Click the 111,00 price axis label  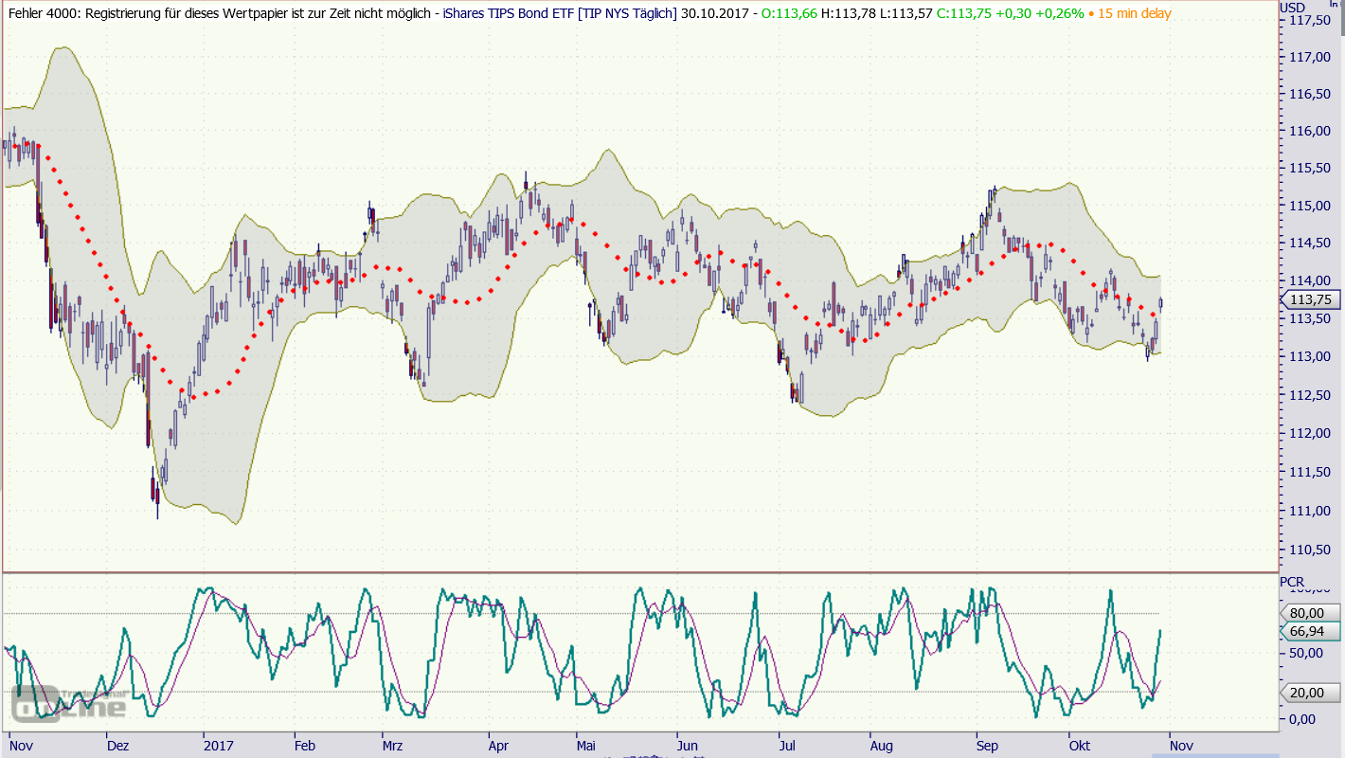pos(1308,511)
